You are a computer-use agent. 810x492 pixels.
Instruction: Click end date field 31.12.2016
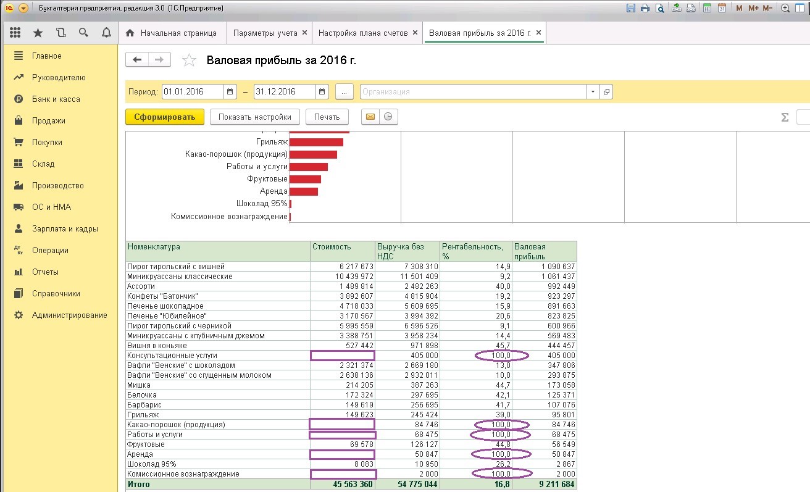[x=285, y=91]
